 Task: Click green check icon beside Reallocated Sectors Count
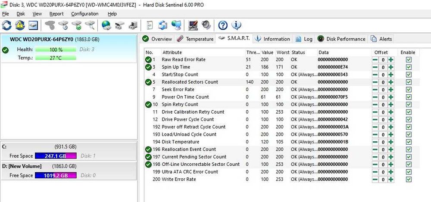(x=148, y=82)
